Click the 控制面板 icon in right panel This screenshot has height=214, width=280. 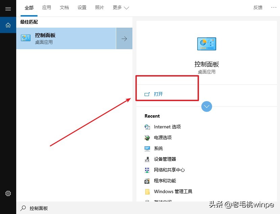(206, 43)
